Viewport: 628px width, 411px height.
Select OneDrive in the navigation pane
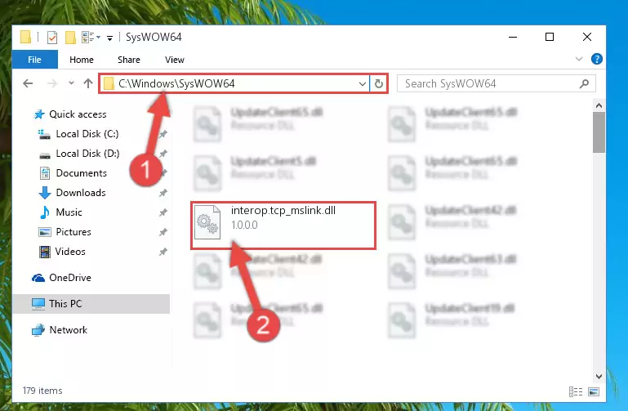coord(62,278)
